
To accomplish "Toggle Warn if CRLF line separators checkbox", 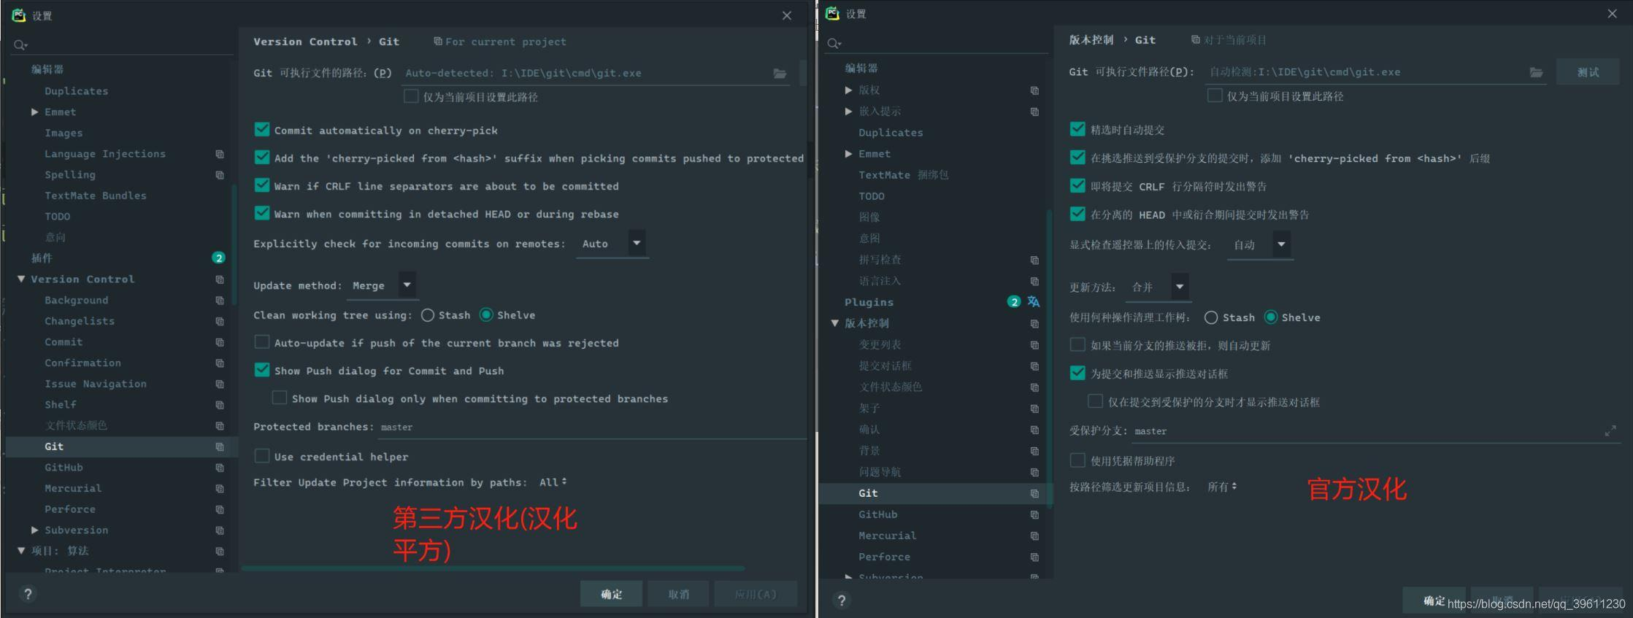I will coord(262,185).
